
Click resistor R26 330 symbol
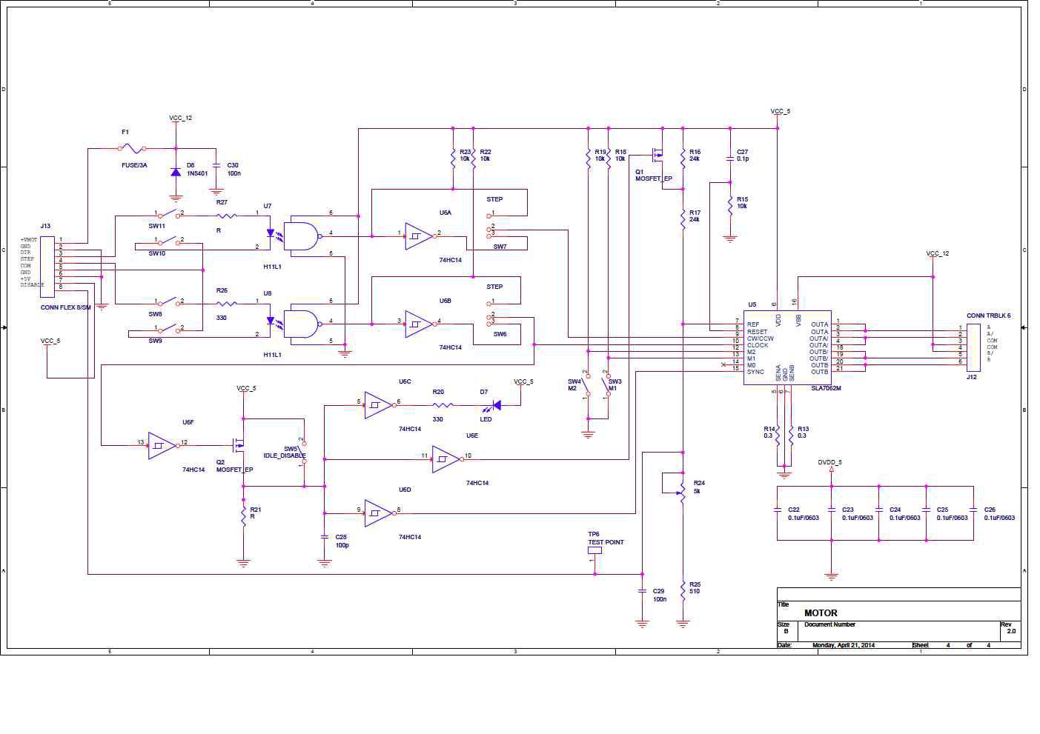pos(227,304)
